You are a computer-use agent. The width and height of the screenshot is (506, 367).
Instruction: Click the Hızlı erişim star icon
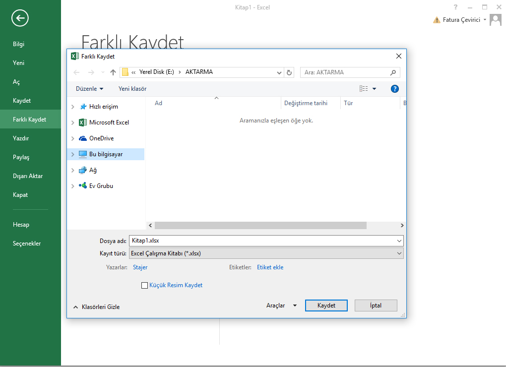(83, 107)
